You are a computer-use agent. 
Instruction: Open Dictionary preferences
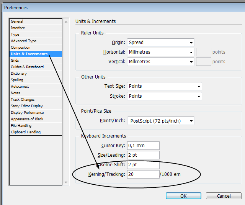click(x=36, y=74)
